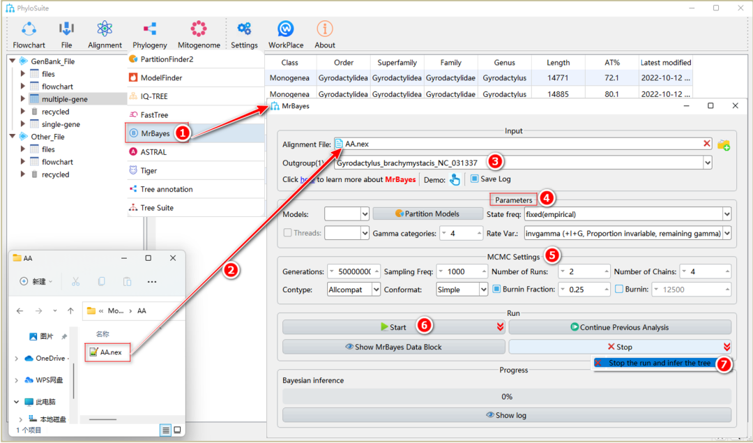Click the add alignment file folder icon
This screenshot has height=443, width=753.
tap(724, 144)
